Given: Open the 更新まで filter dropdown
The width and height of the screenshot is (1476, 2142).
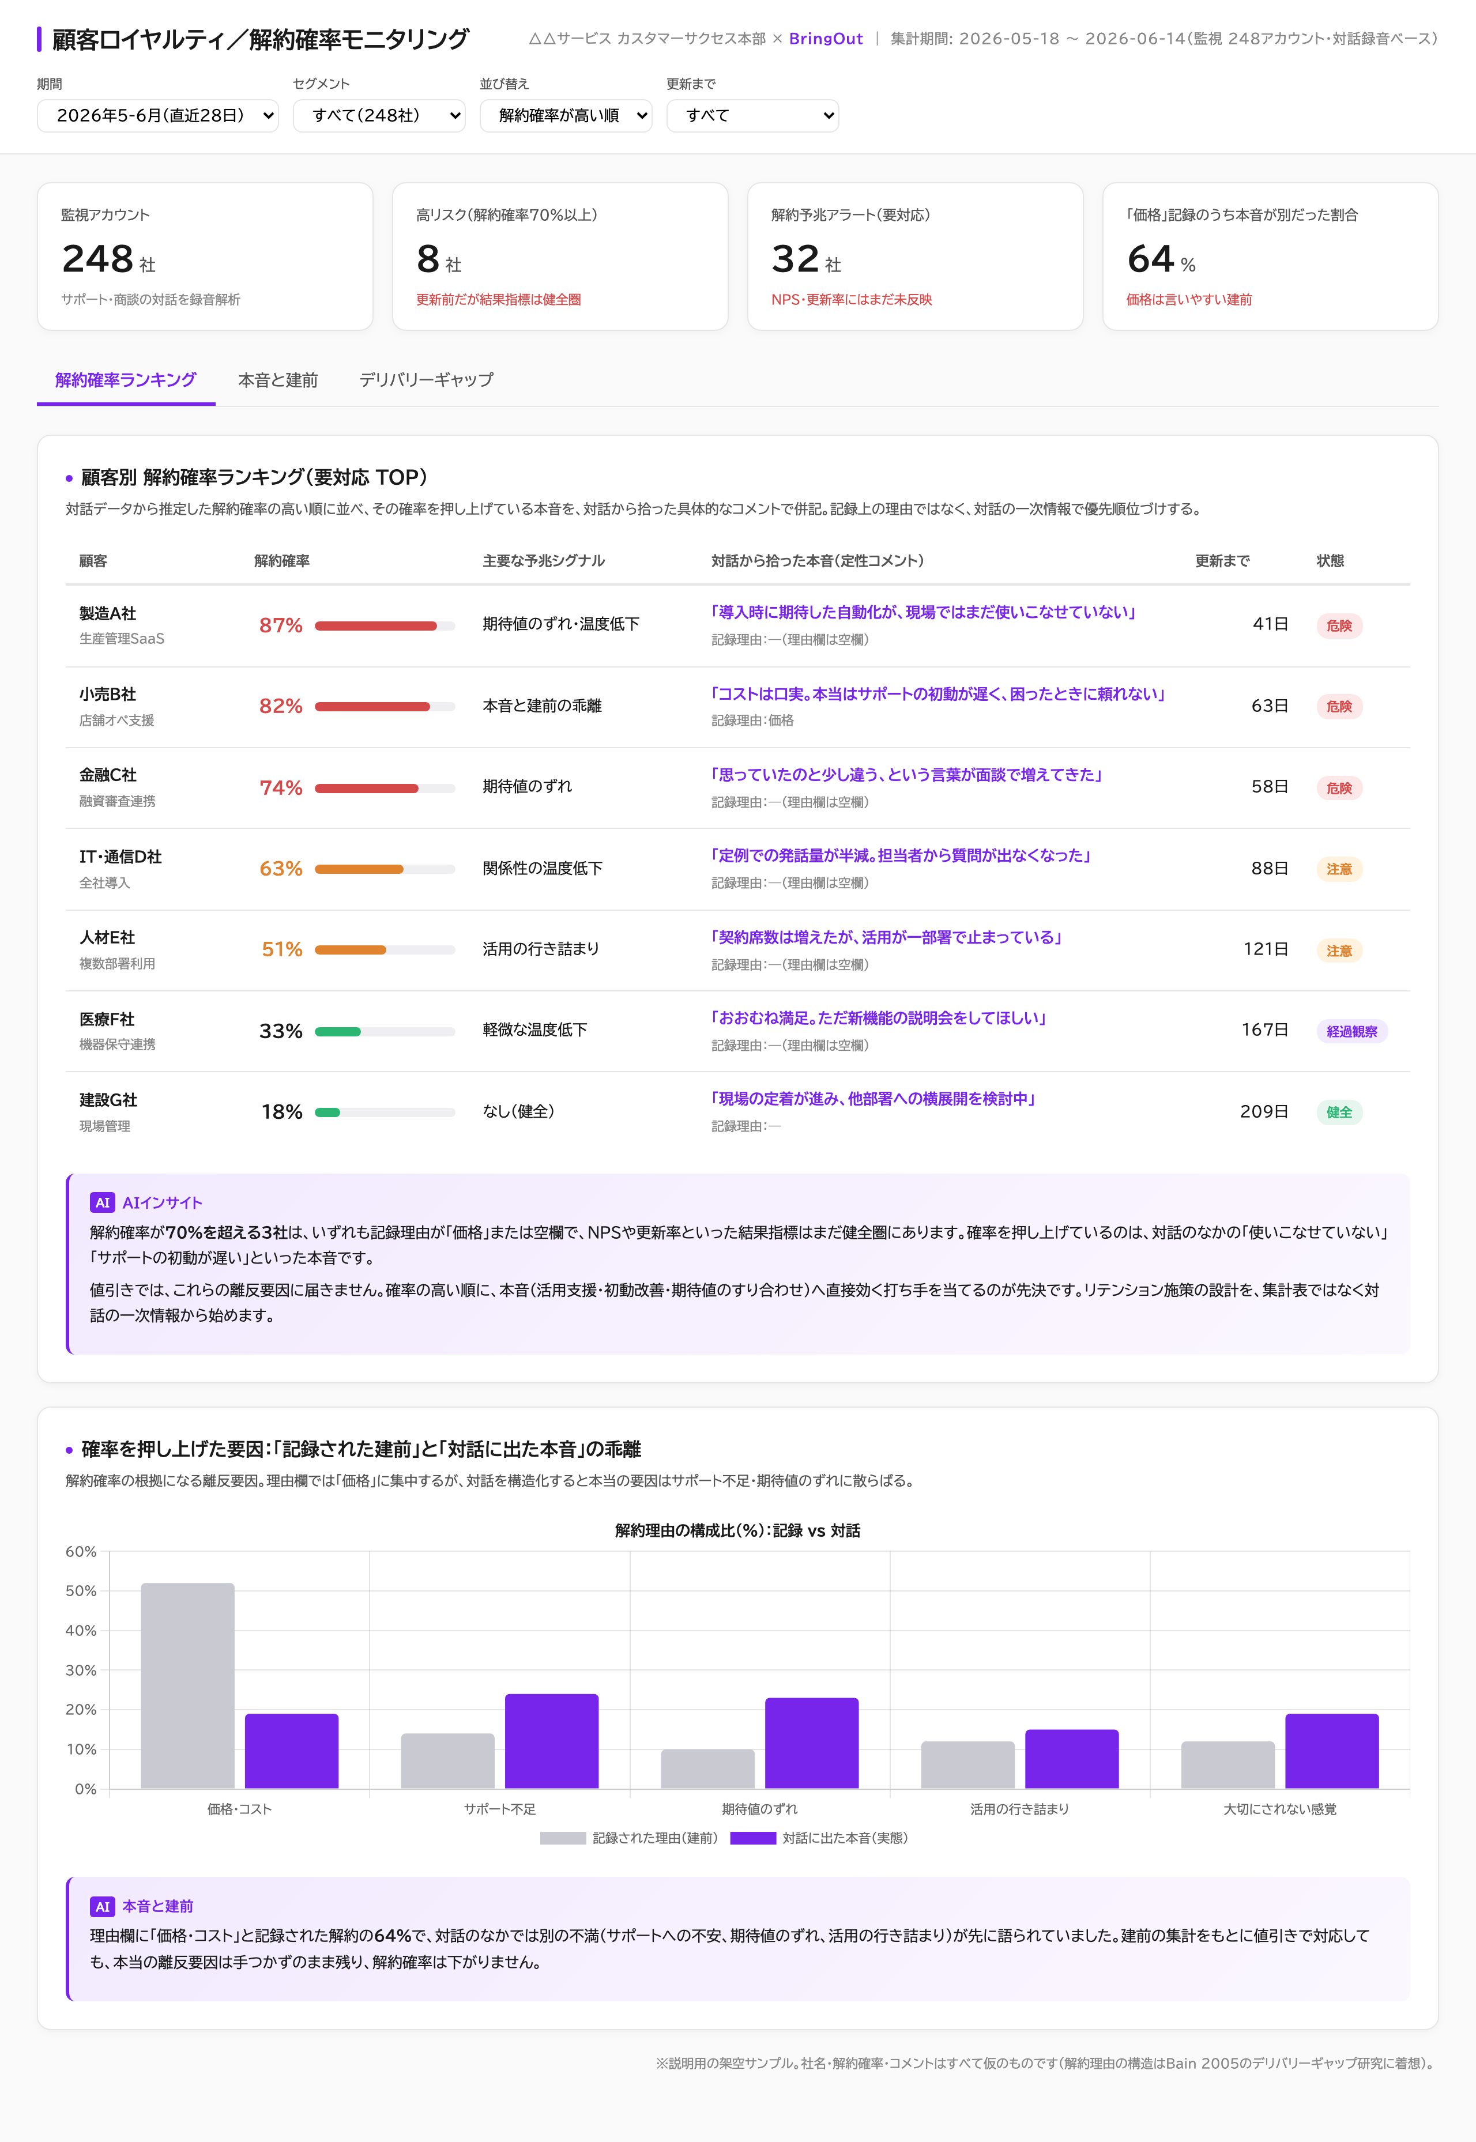Looking at the screenshot, I should tap(752, 115).
